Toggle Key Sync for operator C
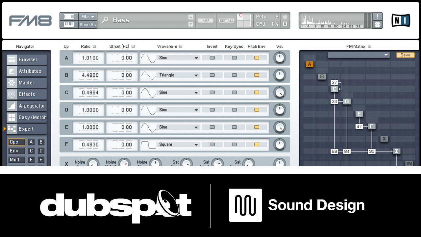This screenshot has height=237, width=421. tap(235, 92)
